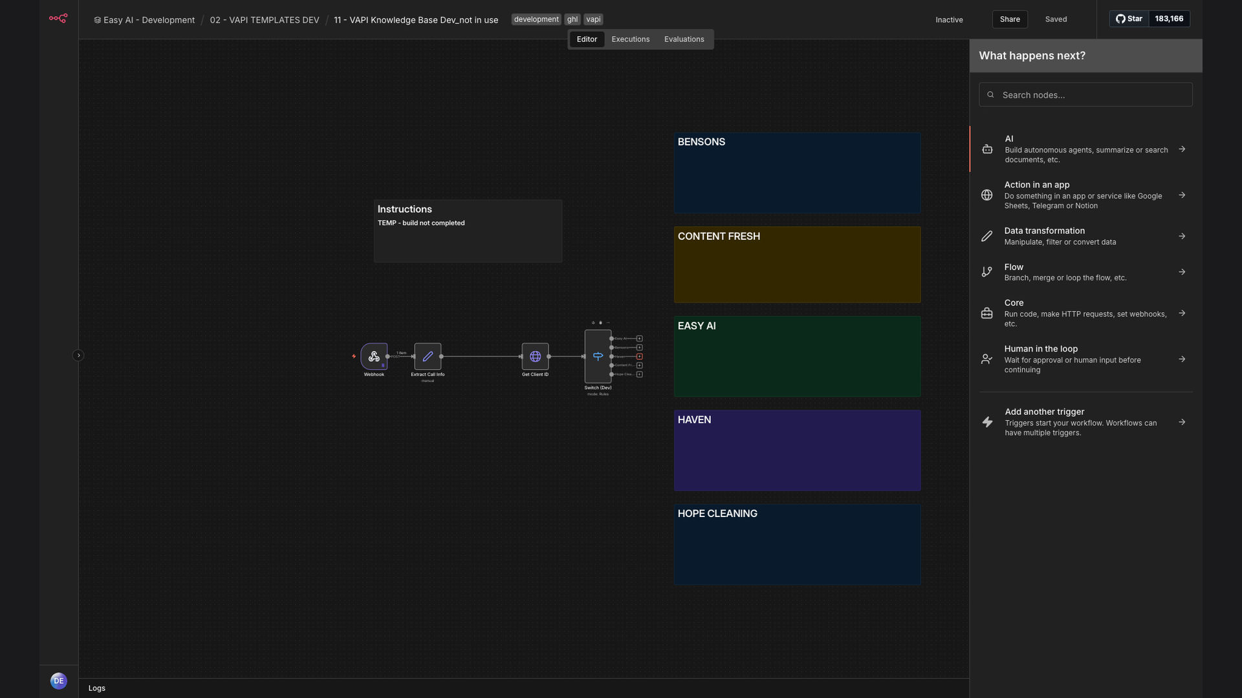Delete Switch node using trash icon
This screenshot has width=1242, height=698.
600,323
